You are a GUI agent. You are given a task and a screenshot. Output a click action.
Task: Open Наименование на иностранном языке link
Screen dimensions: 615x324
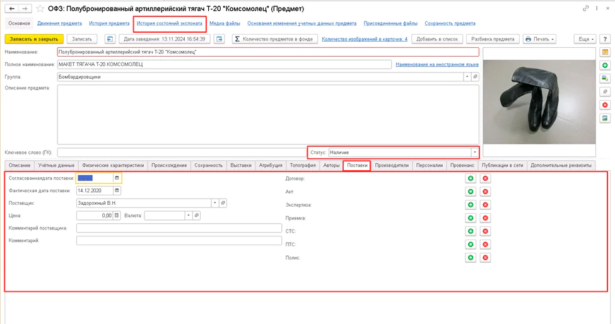[x=437, y=64]
